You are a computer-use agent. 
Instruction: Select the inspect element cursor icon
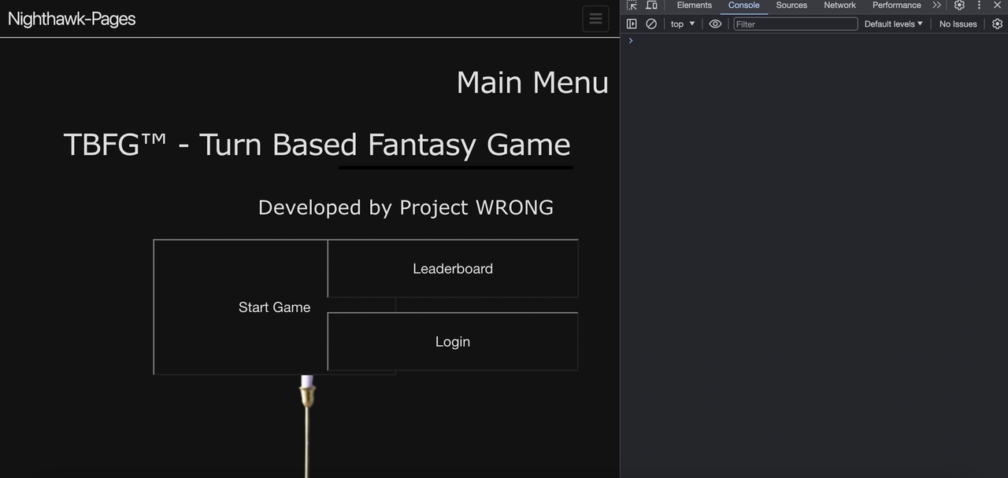click(x=631, y=5)
